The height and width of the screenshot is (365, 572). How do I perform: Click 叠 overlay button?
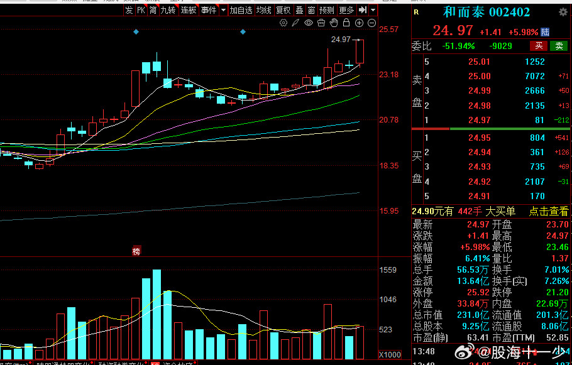(x=299, y=10)
